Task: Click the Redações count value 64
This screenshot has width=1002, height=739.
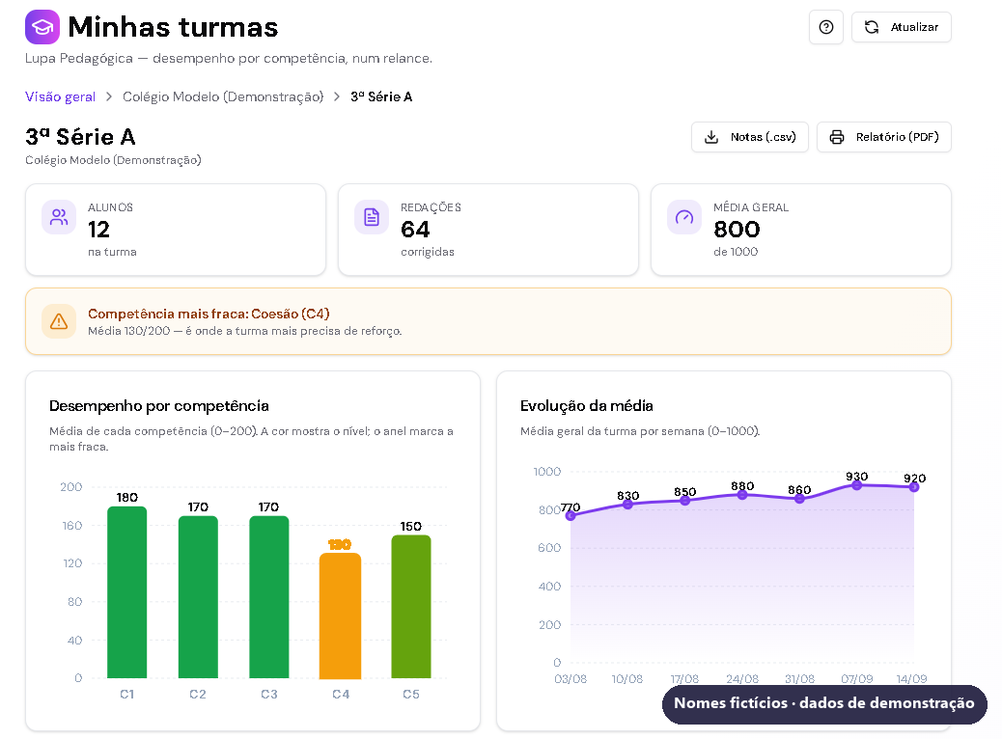Action: coord(415,230)
